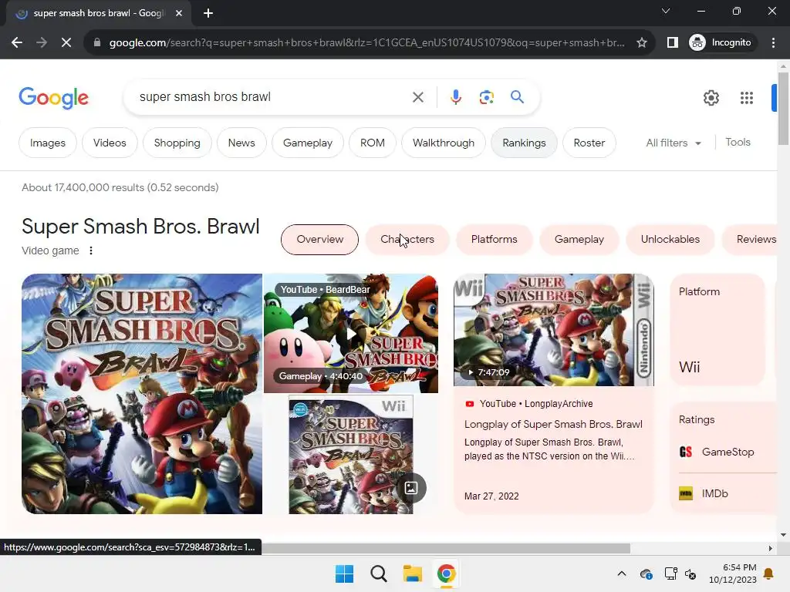Open the Wii box art thumbnail
Viewport: 790px width, 592px height.
351,455
